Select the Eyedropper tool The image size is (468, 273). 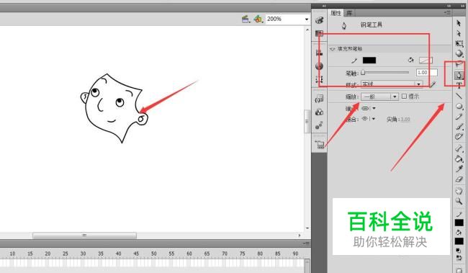(x=459, y=169)
